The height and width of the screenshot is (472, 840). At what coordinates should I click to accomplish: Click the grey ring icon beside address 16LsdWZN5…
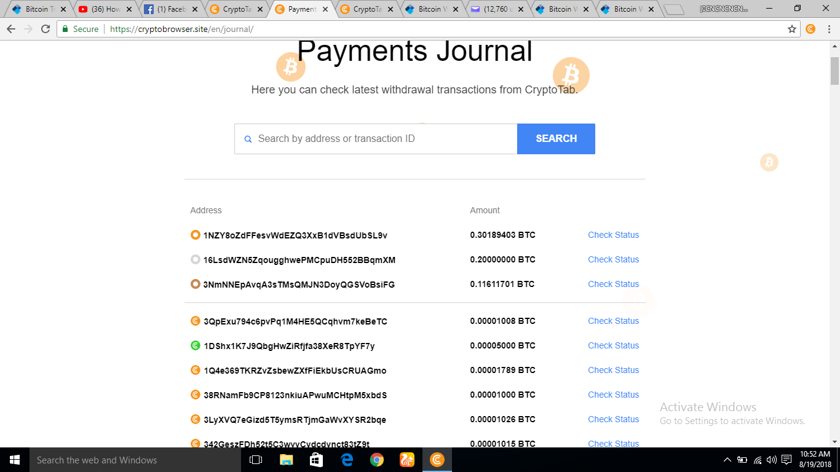click(196, 259)
